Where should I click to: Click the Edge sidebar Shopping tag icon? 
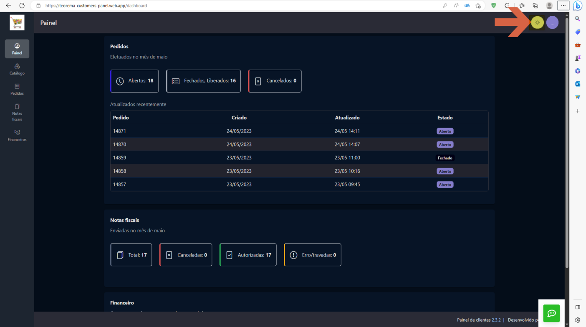coord(578,32)
